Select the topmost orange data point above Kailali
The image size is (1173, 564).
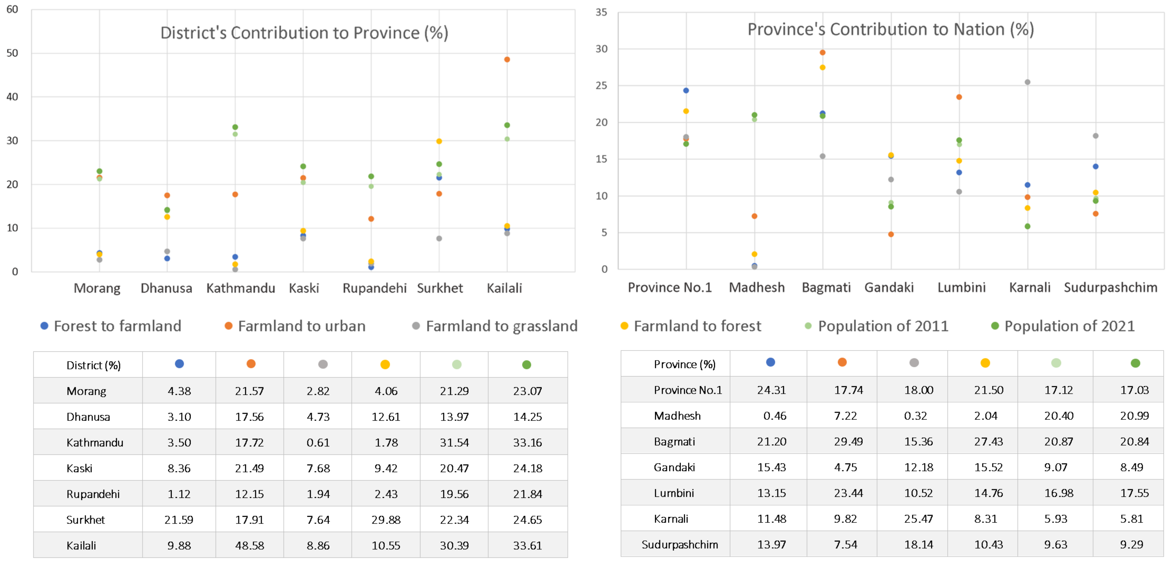tap(507, 59)
